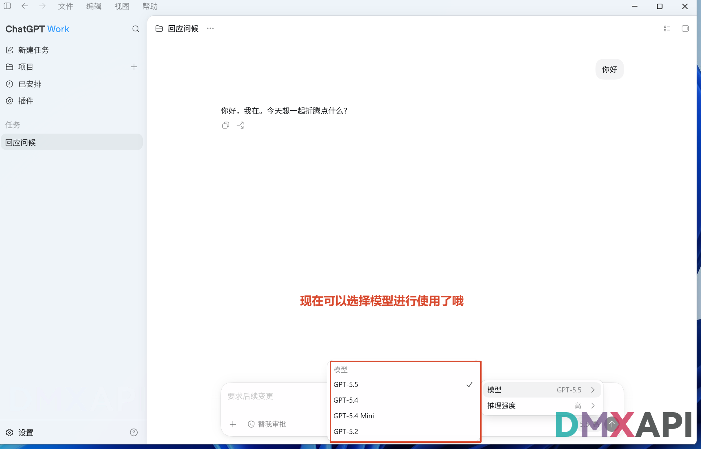Image resolution: width=701 pixels, height=449 pixels.
Task: Go forward with the right arrow
Action: (42, 6)
